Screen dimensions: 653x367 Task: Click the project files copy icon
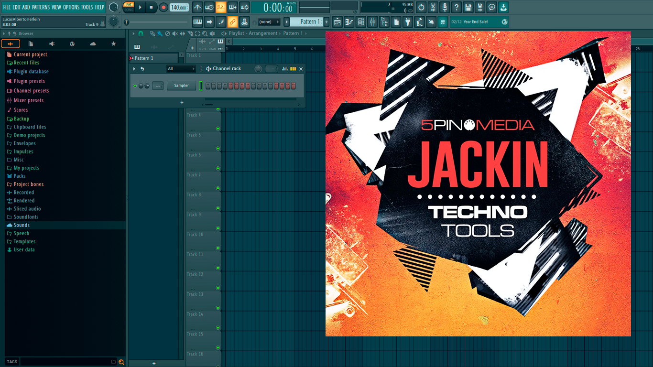pyautogui.click(x=396, y=22)
